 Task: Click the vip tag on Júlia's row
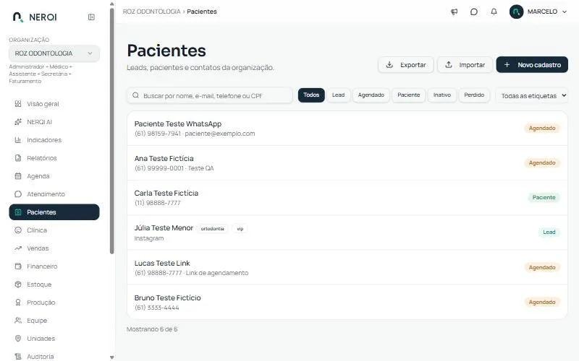(x=240, y=229)
